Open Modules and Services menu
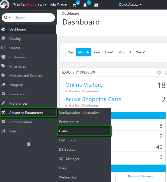 click(x=28, y=76)
